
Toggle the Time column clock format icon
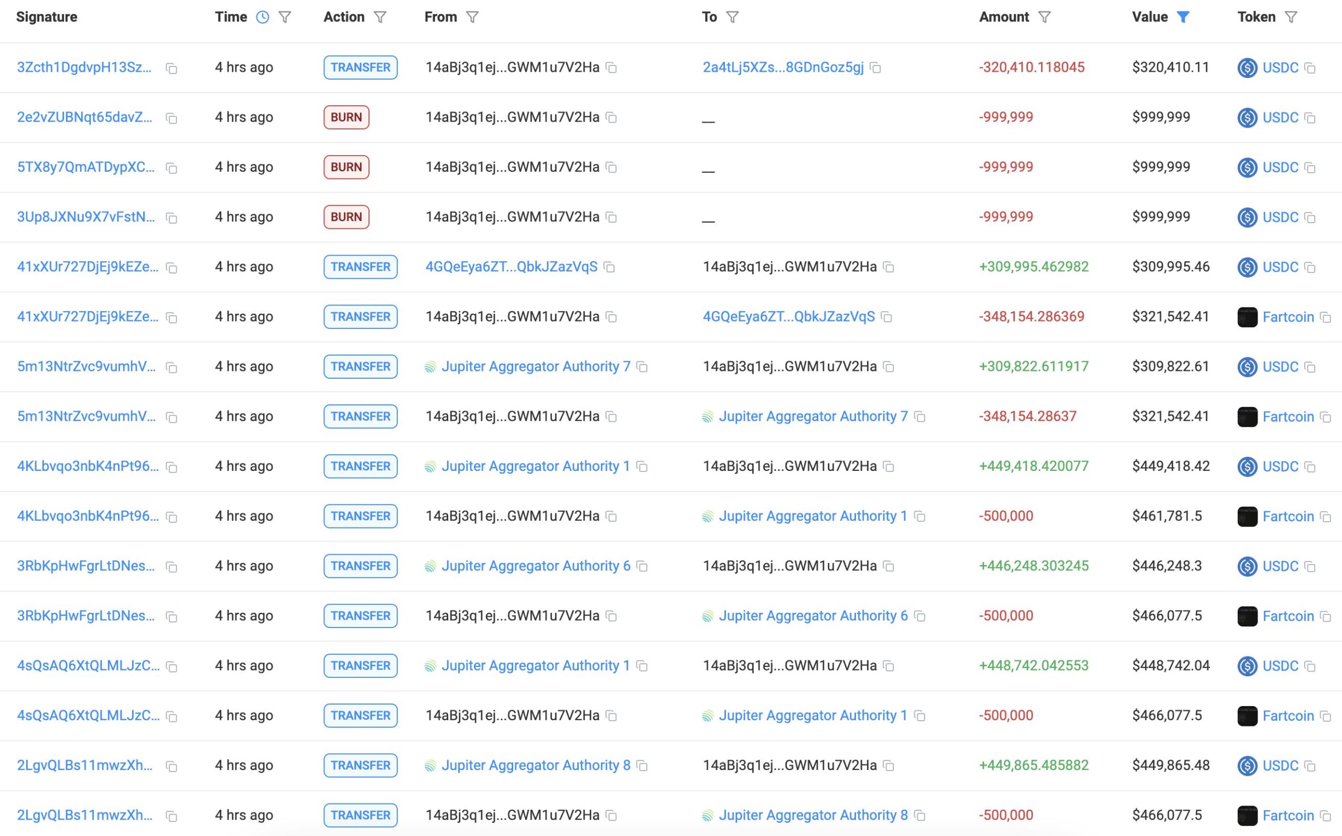263,17
